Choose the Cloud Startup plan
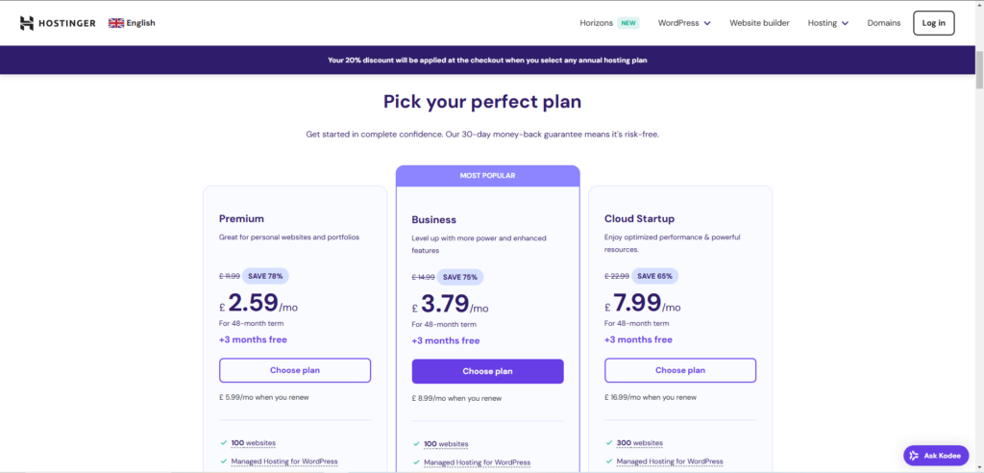 click(680, 370)
